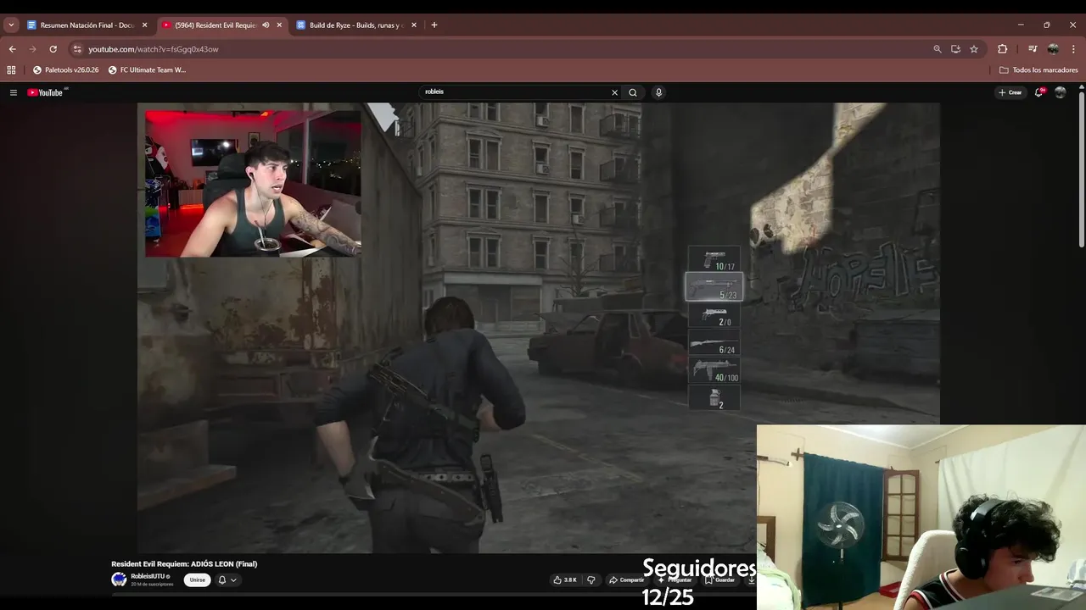This screenshot has width=1086, height=610.
Task: Open the FC Ultimate Team bookmark
Action: 148,70
